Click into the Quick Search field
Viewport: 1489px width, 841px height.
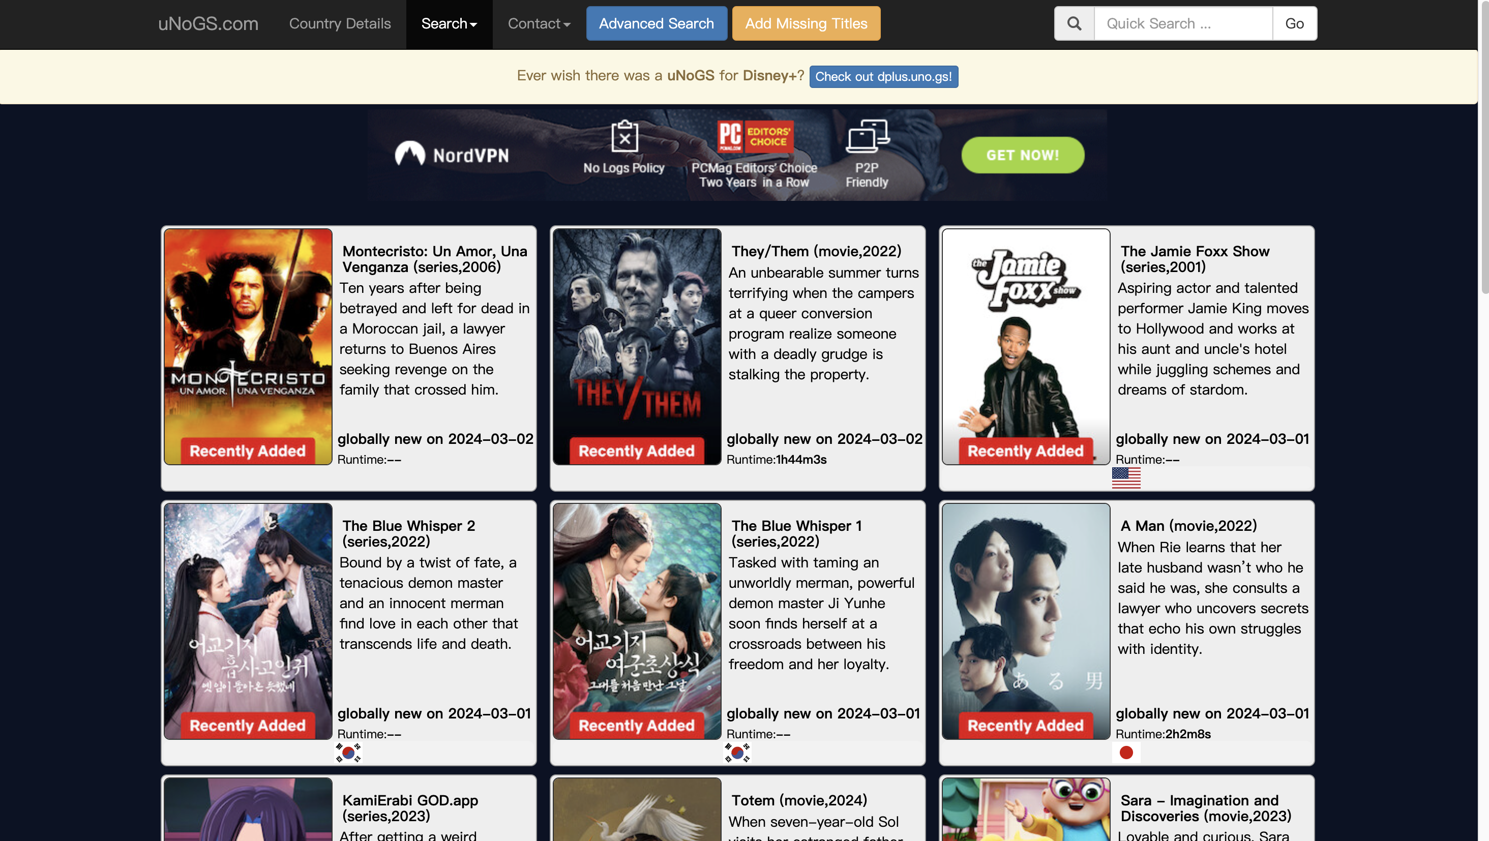tap(1183, 24)
